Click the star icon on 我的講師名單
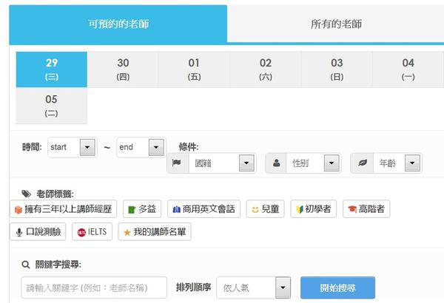Image resolution: width=444 pixels, height=303 pixels. click(127, 232)
